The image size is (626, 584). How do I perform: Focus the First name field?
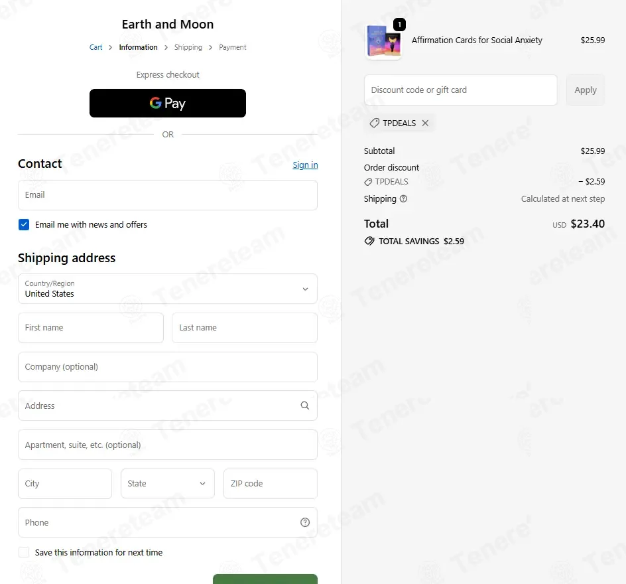pos(91,328)
